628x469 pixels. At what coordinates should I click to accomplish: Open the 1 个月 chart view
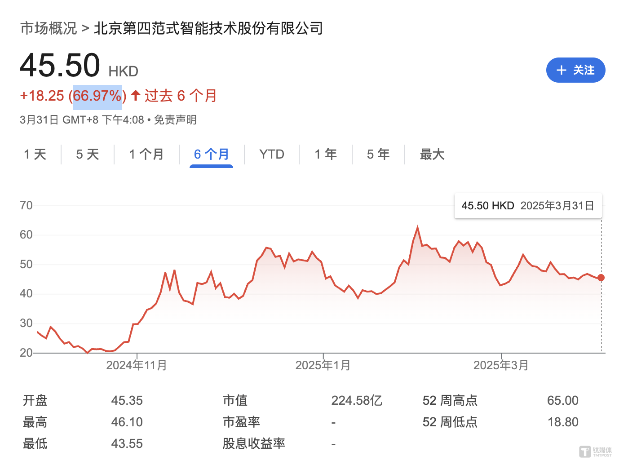(x=146, y=154)
